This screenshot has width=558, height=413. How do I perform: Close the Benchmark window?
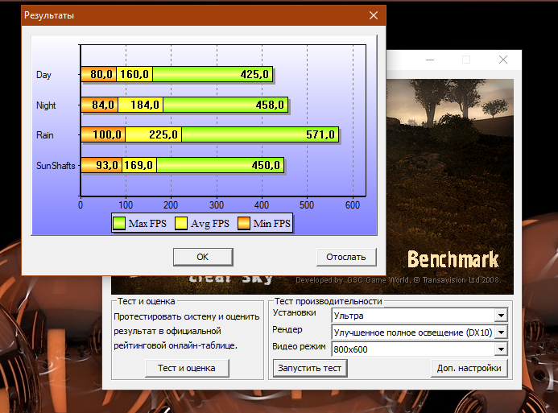[502, 60]
